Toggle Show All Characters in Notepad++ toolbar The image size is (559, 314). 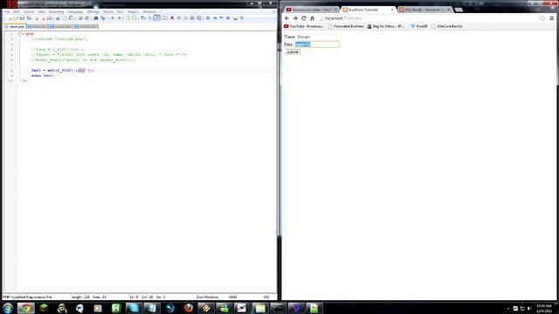[x=150, y=17]
